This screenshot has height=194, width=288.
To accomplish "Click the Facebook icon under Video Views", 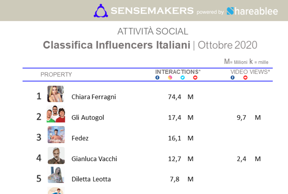I will pos(233,77).
